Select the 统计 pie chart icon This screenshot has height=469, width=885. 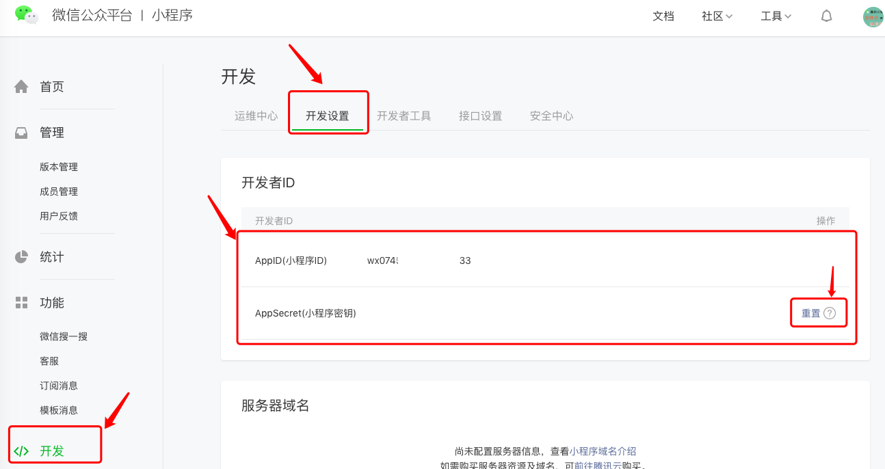[x=21, y=256]
